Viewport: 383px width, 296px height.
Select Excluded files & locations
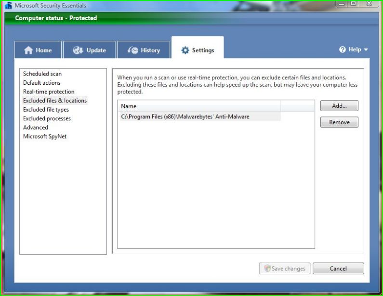point(55,101)
